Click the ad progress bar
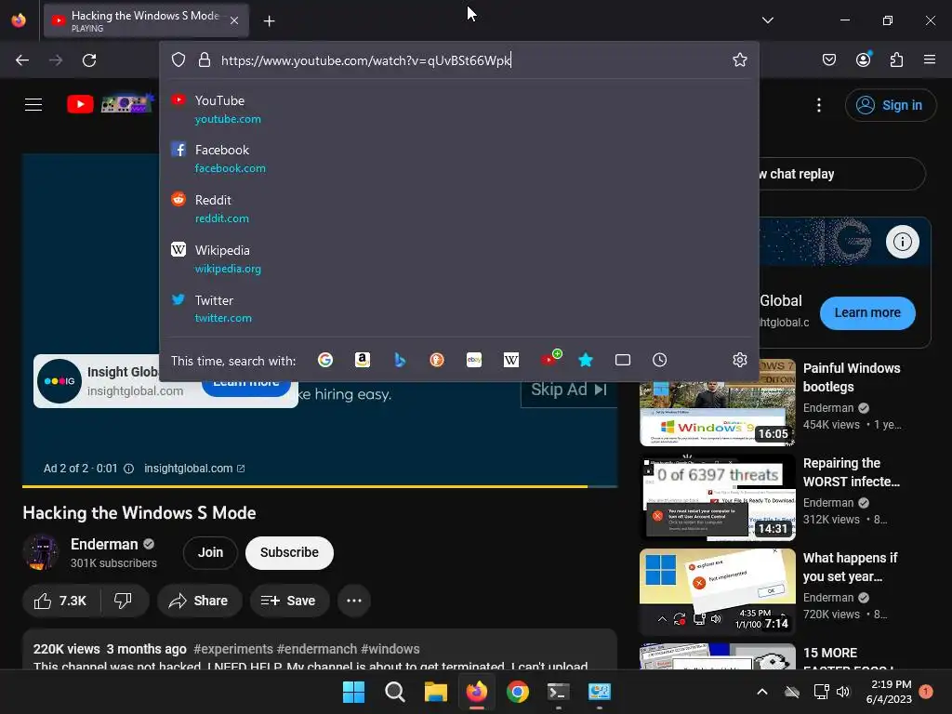952x714 pixels. (x=320, y=486)
